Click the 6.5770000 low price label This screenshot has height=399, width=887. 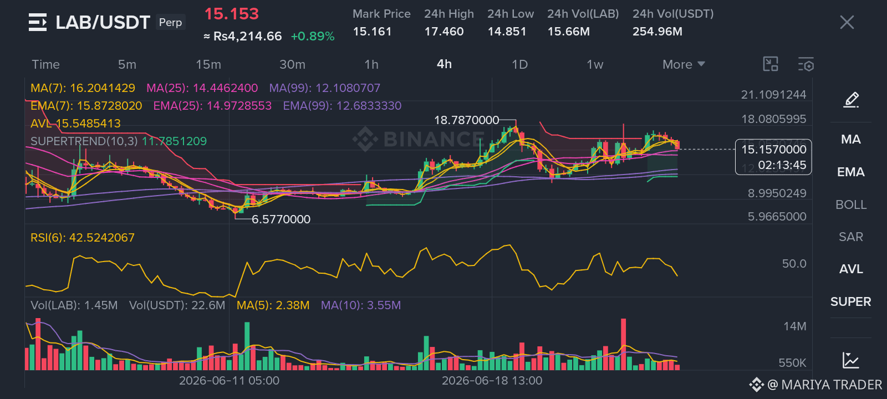click(x=281, y=219)
